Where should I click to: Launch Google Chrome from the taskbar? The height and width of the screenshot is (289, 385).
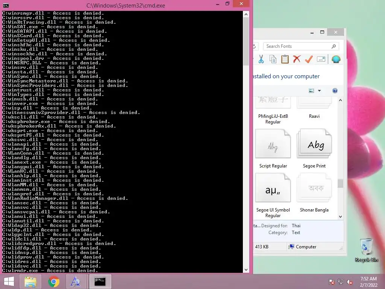[x=53, y=281]
